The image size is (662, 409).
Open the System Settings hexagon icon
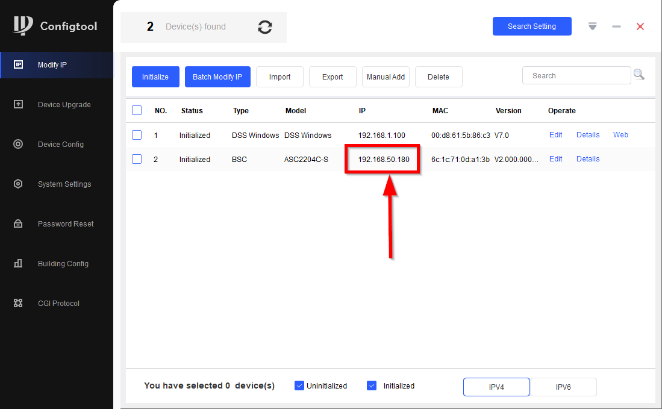pyautogui.click(x=18, y=184)
